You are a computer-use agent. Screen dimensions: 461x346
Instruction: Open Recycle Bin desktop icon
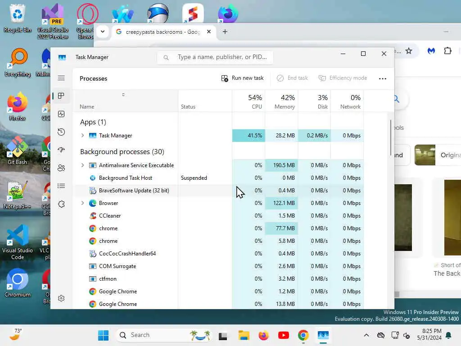[x=18, y=18]
